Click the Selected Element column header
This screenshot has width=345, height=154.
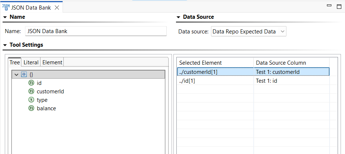215,63
